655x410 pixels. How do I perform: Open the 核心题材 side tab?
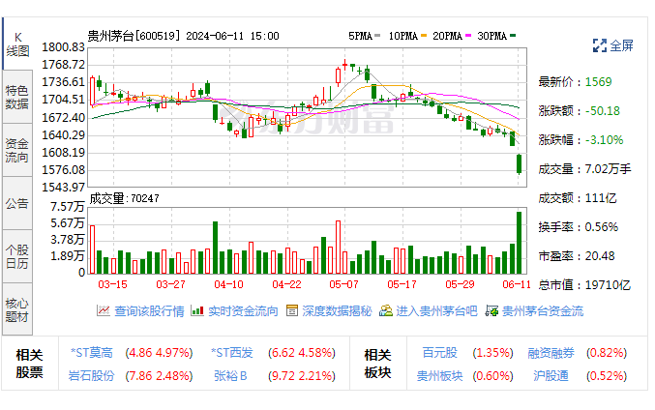(17, 308)
